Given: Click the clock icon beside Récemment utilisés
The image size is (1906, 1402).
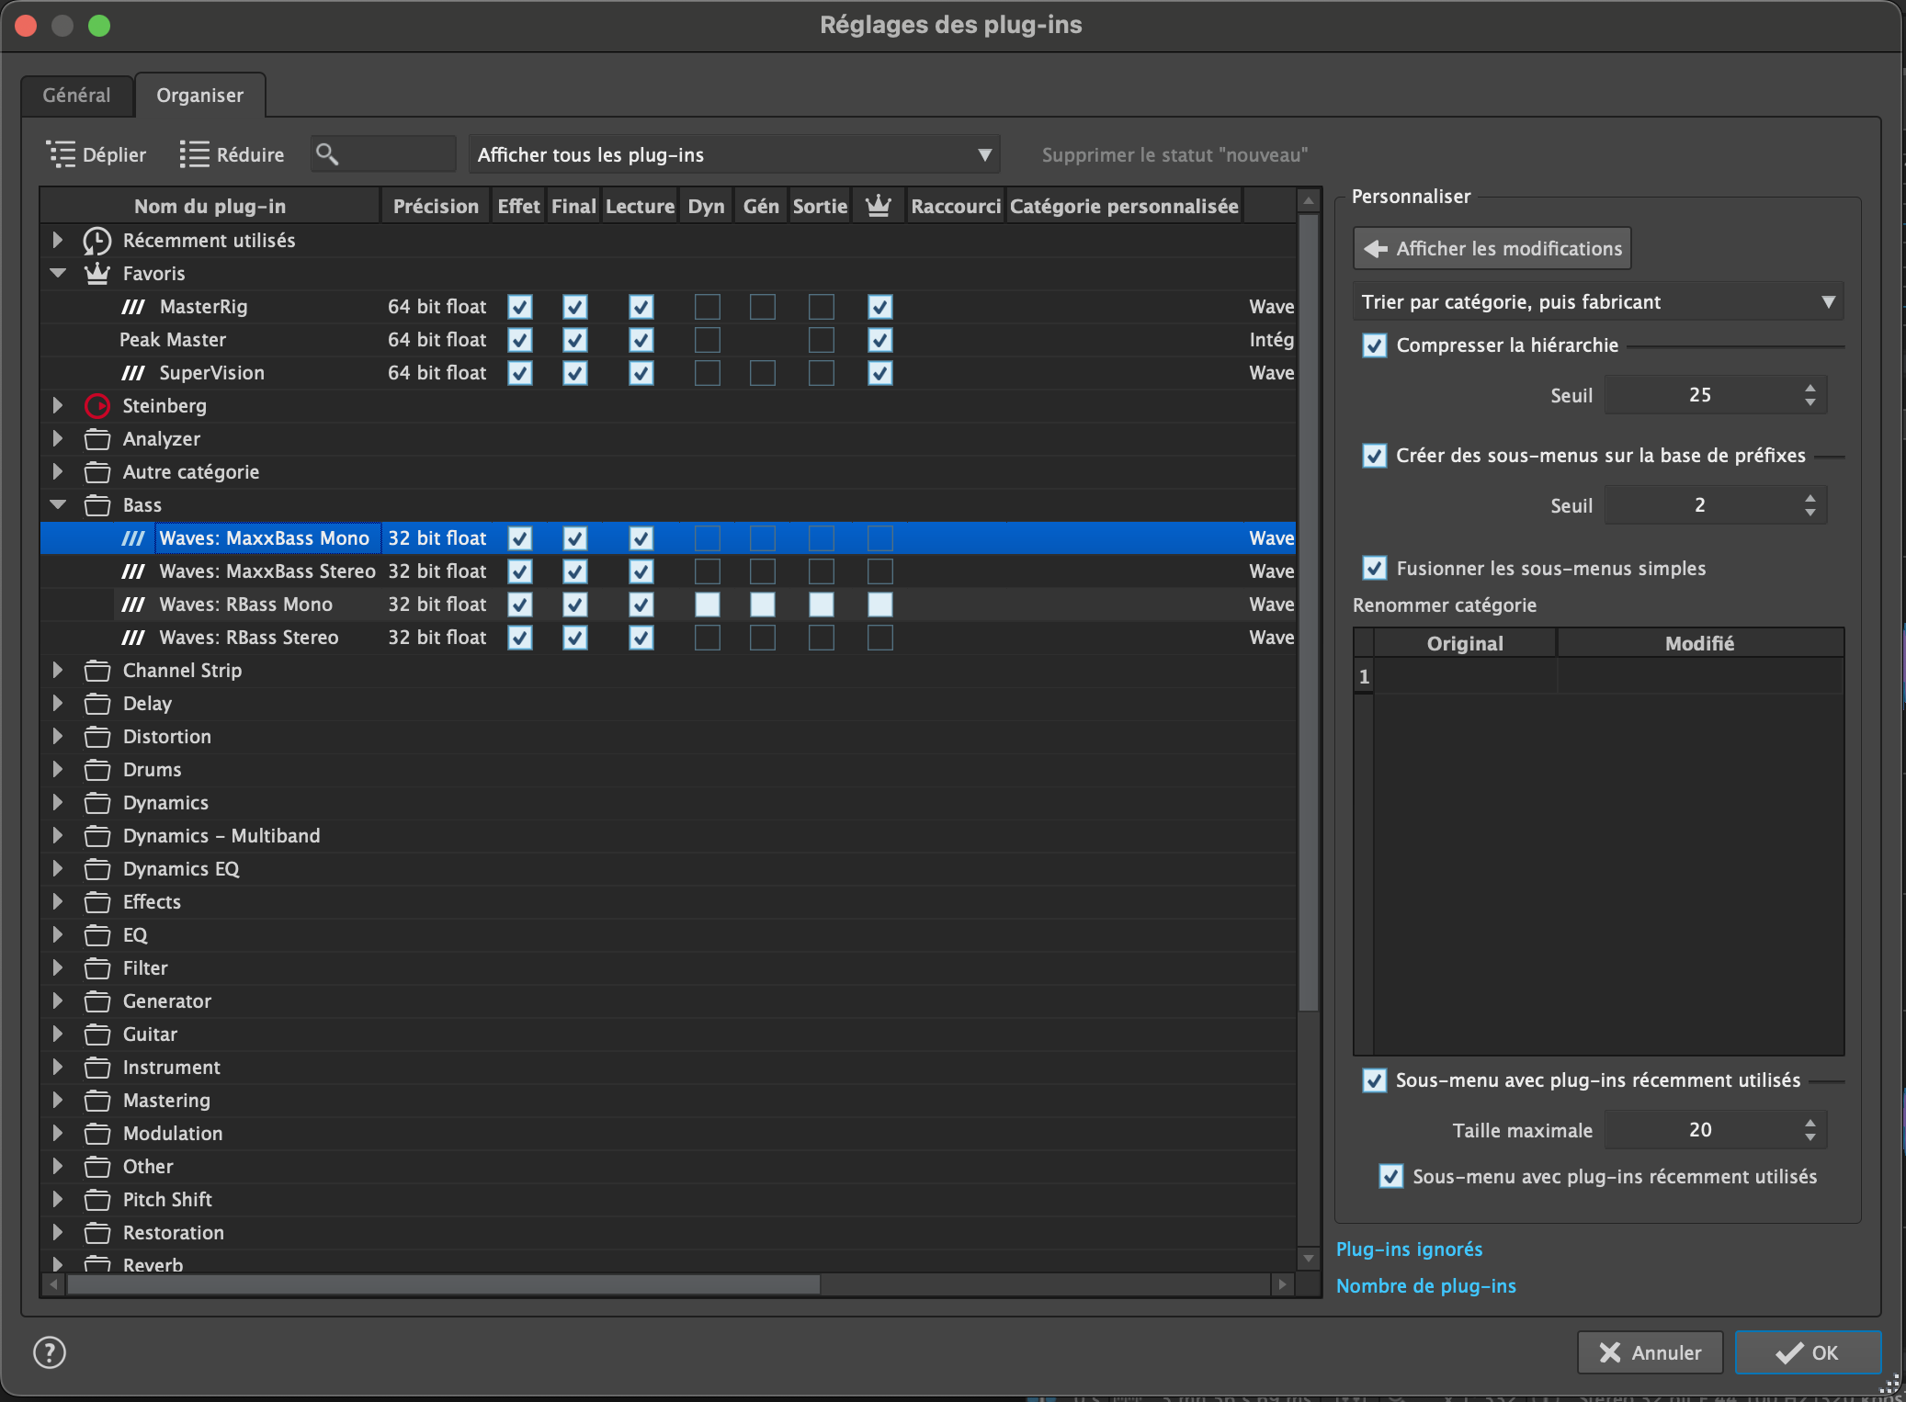Looking at the screenshot, I should point(96,240).
